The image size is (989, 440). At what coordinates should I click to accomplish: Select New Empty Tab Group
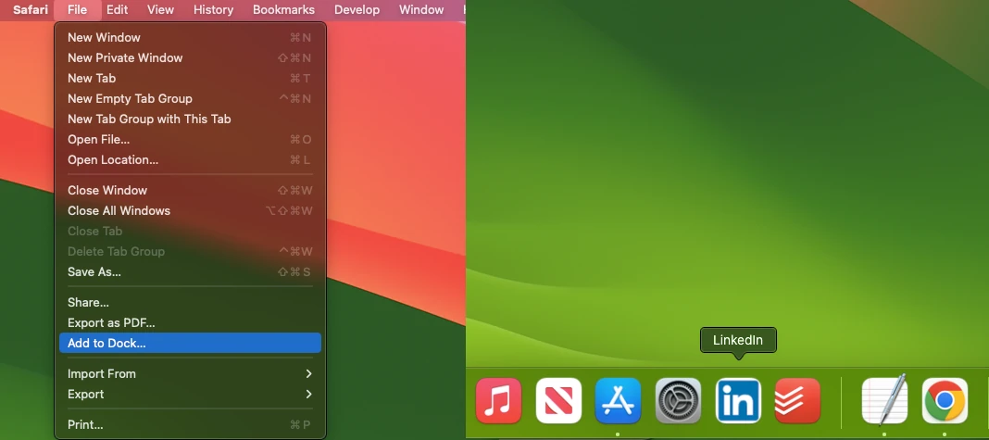pyautogui.click(x=190, y=98)
